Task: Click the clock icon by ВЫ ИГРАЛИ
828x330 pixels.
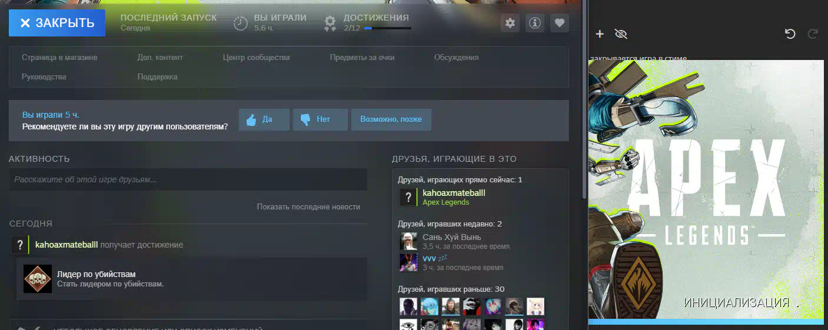Action: coord(241,23)
